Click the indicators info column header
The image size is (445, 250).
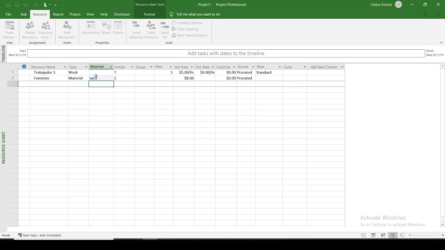click(24, 67)
